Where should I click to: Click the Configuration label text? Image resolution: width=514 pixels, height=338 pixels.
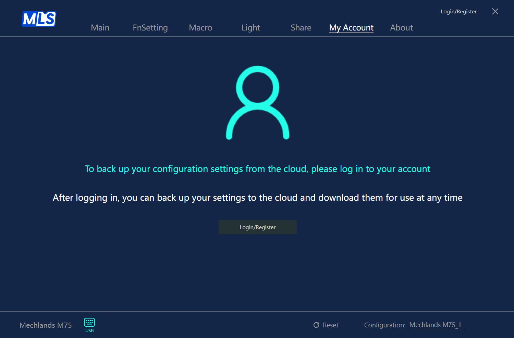pyautogui.click(x=384, y=325)
